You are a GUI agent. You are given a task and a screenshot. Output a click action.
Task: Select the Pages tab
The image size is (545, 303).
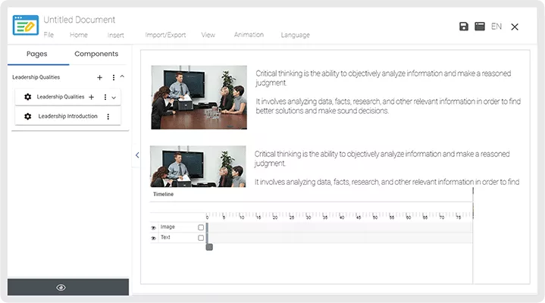37,54
